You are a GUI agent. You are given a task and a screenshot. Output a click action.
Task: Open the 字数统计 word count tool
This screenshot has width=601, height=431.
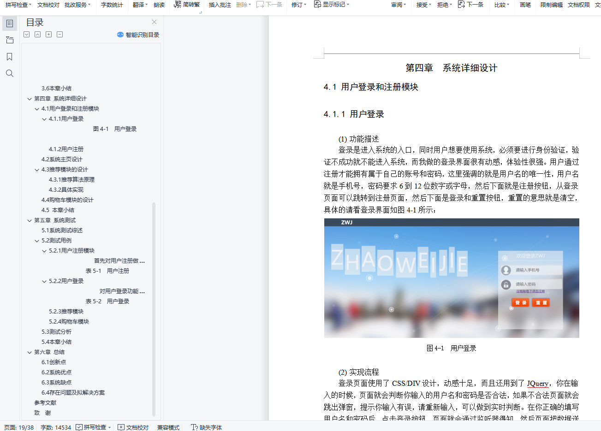tap(112, 5)
